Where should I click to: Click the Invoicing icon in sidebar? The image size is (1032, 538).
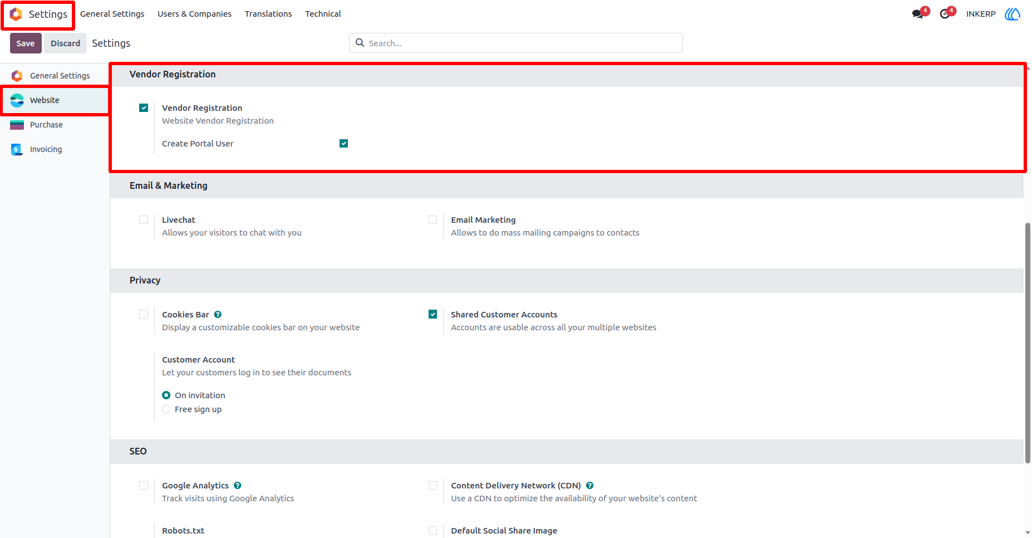click(x=17, y=149)
